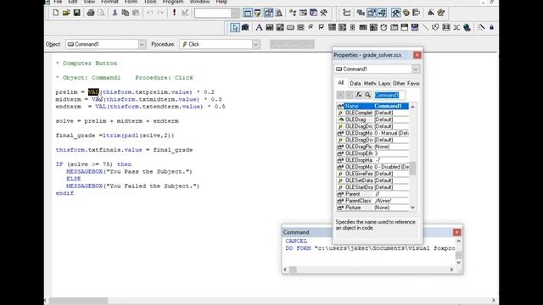Open the Properties object selector dropdown
543x305 pixels.
416,69
